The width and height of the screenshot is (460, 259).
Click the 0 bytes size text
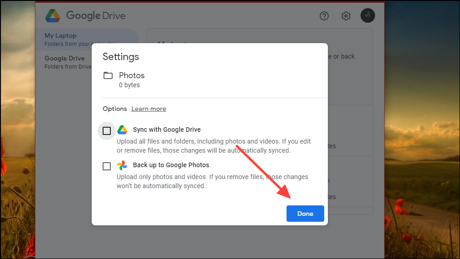(129, 85)
